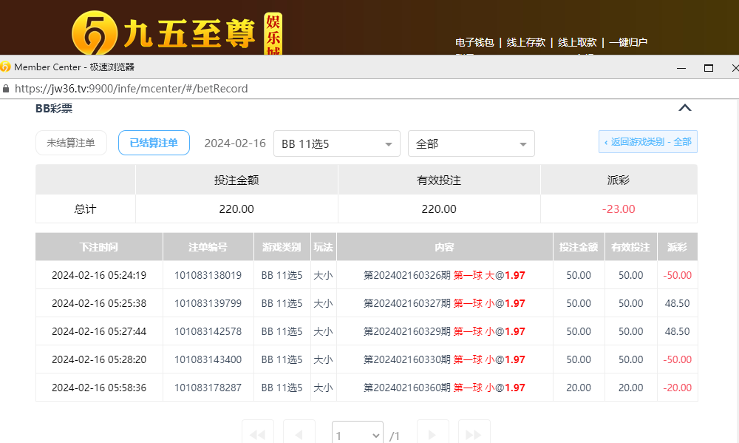Click the 2024-02-16 date field

234,143
